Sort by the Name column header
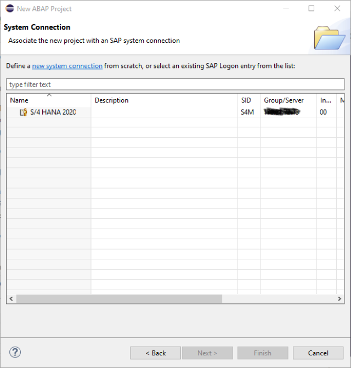This screenshot has height=368, width=351. point(49,100)
